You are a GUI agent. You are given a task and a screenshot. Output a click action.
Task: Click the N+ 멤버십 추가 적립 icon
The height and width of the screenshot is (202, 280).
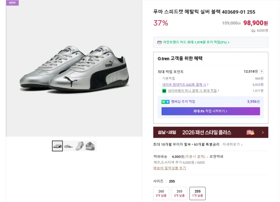(165, 101)
